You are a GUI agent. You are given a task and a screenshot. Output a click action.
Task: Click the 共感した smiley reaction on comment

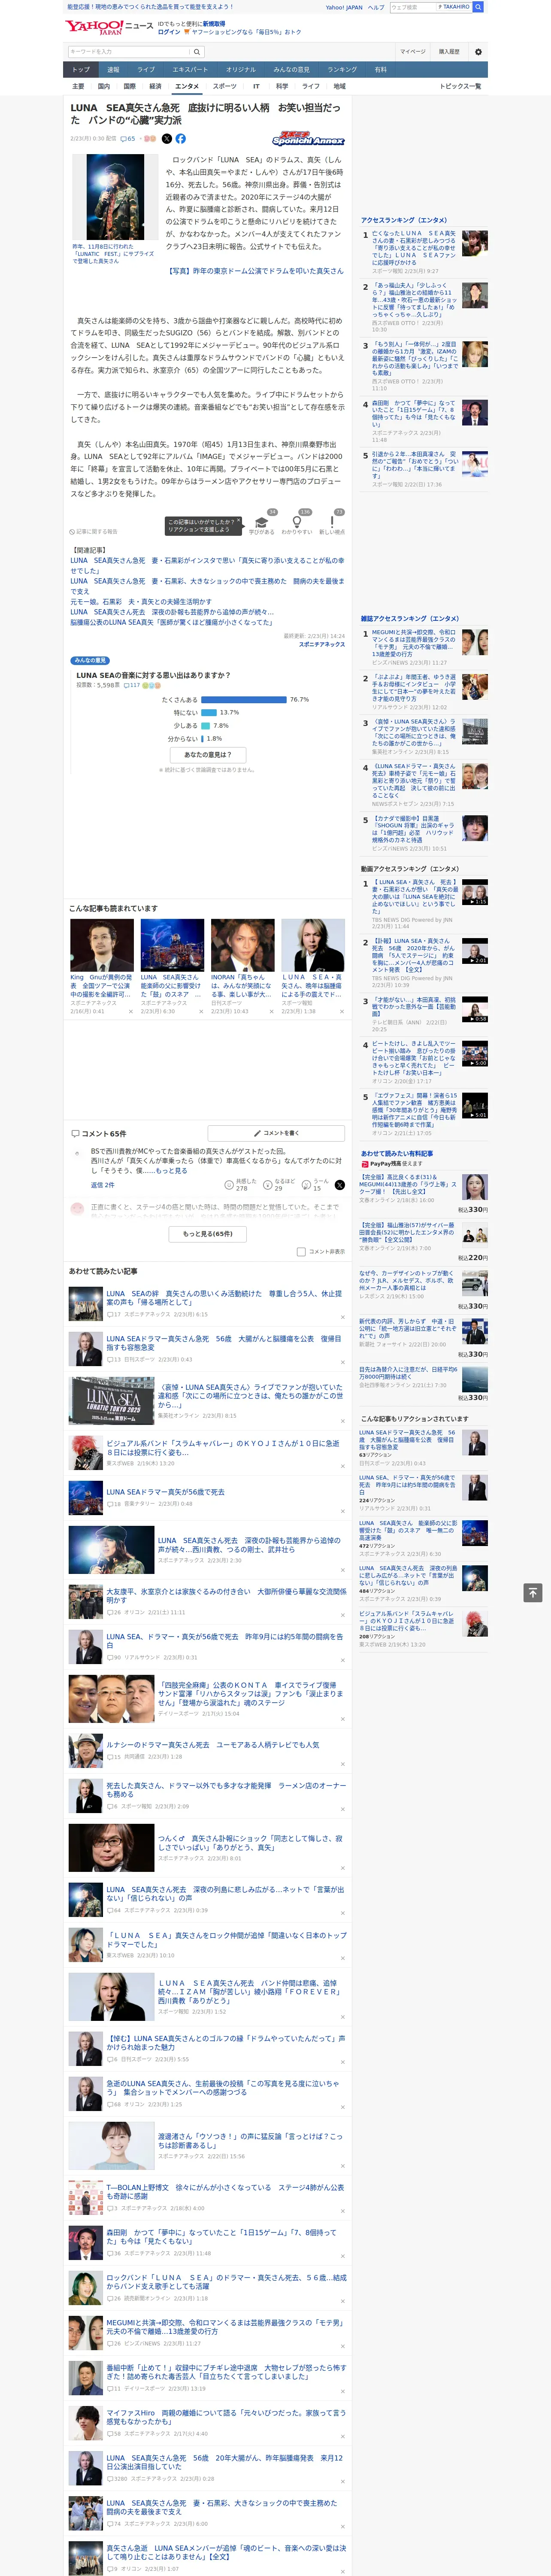229,1185
